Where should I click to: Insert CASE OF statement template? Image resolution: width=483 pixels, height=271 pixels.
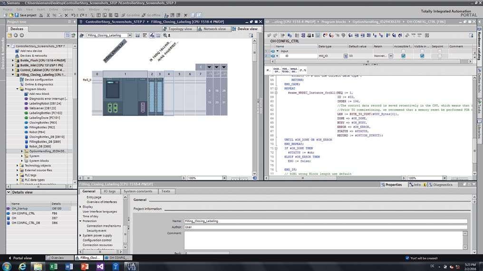pyautogui.click(x=277, y=70)
